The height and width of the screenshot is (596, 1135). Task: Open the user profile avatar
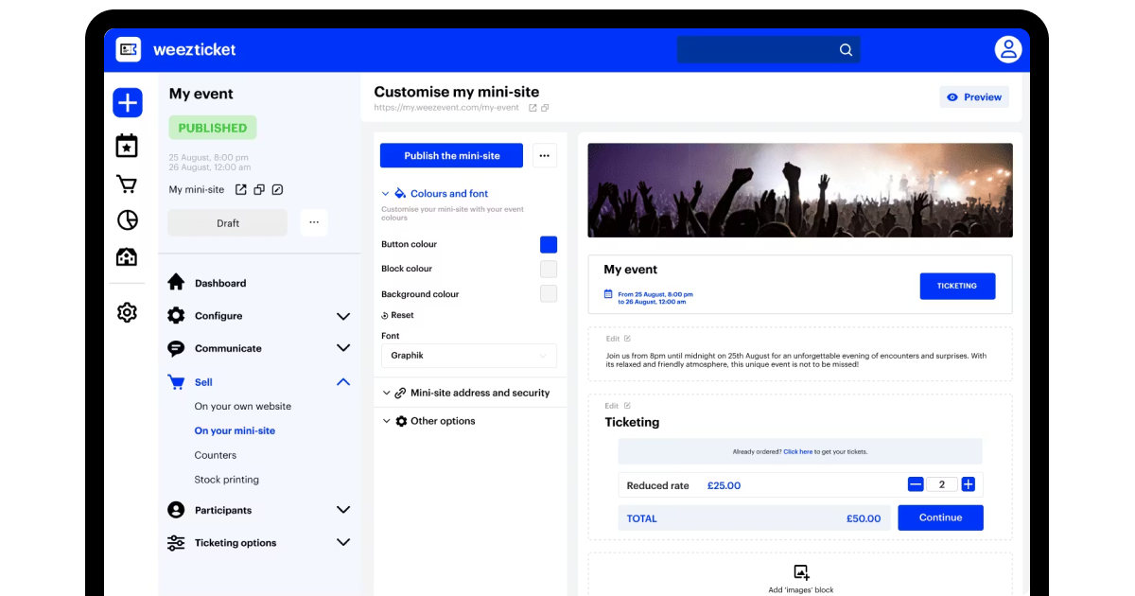pos(1008,49)
